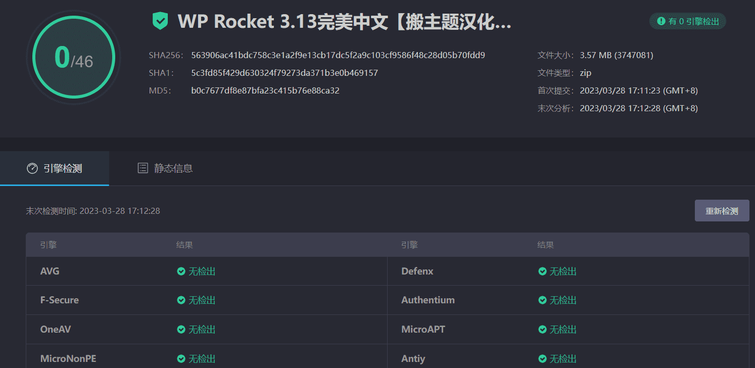This screenshot has height=368, width=755.
Task: Click the Defenx engine name
Action: tap(417, 271)
